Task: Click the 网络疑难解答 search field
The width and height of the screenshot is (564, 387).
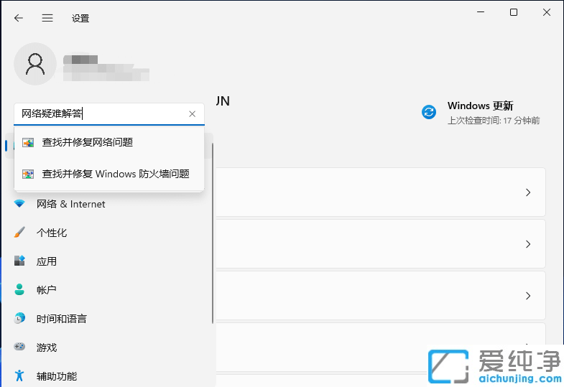Action: [x=109, y=114]
